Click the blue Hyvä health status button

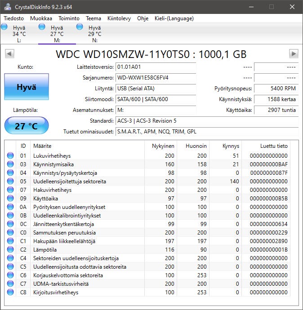click(26, 87)
